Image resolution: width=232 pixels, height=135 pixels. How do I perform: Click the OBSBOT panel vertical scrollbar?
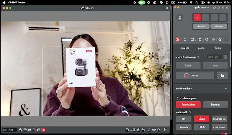click(230, 59)
